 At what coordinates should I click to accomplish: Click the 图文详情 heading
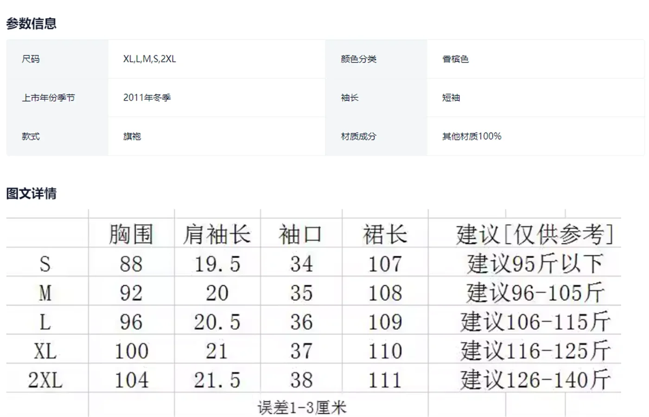coord(32,193)
